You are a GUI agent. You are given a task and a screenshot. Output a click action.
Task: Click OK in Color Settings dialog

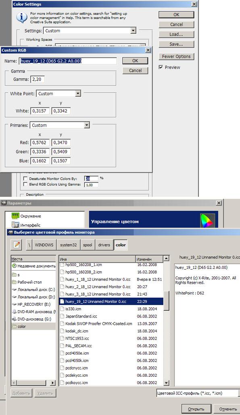pos(176,15)
